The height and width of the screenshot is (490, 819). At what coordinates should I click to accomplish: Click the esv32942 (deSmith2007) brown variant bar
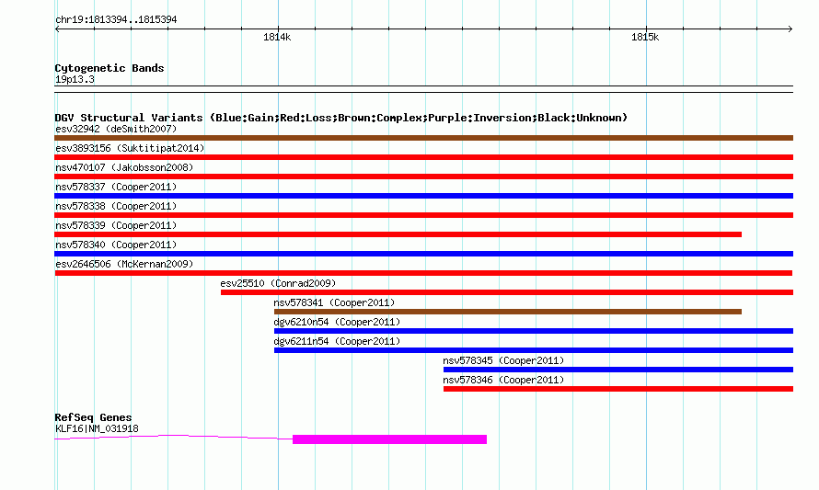click(423, 138)
